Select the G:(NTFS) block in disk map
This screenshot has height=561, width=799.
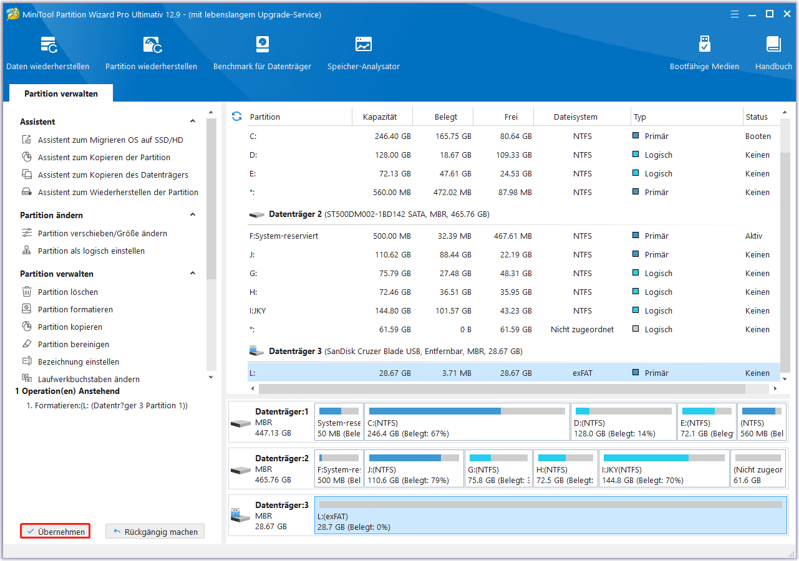coord(499,469)
